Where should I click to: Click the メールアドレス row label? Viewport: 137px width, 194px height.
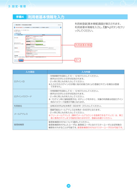point(21,114)
